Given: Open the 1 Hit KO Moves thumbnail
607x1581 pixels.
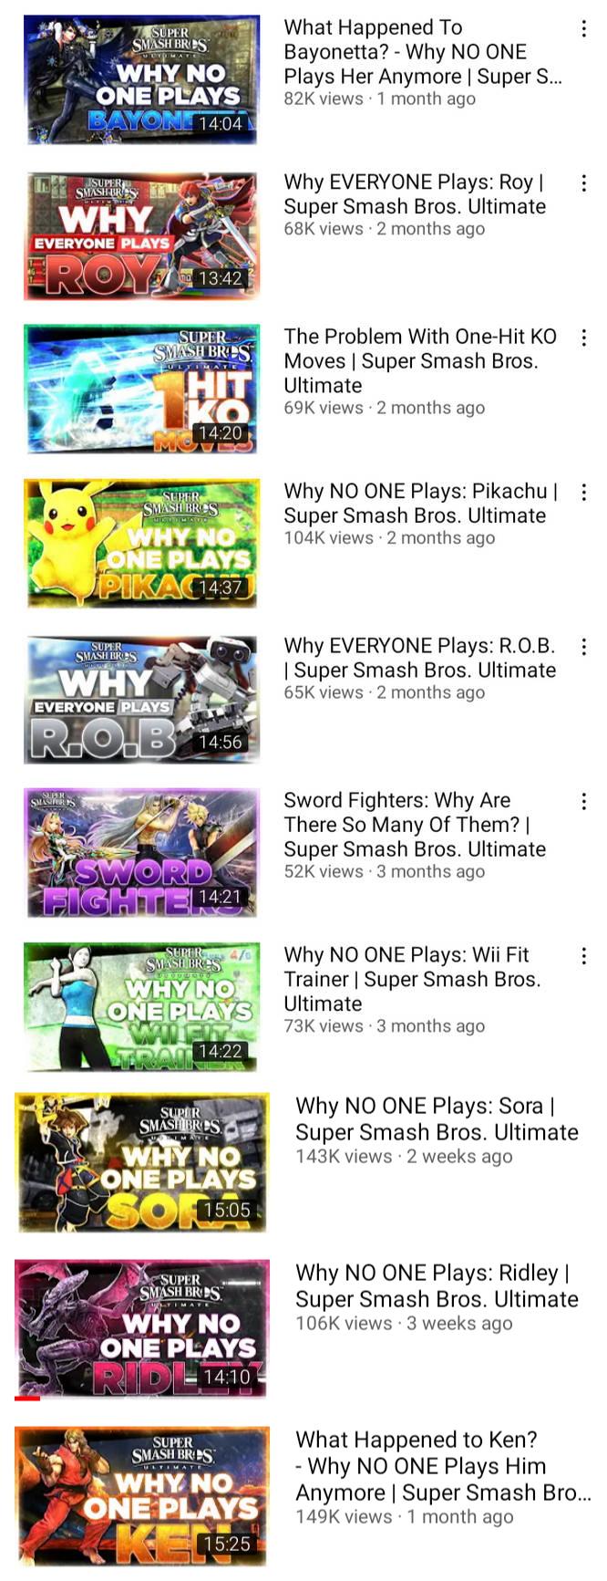Looking at the screenshot, I should click(x=142, y=390).
